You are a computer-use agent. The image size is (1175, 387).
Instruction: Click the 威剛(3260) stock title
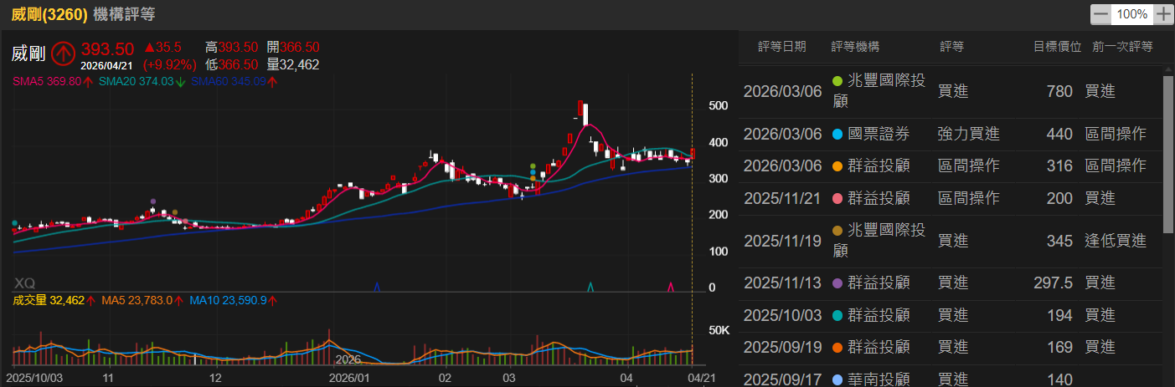(49, 14)
